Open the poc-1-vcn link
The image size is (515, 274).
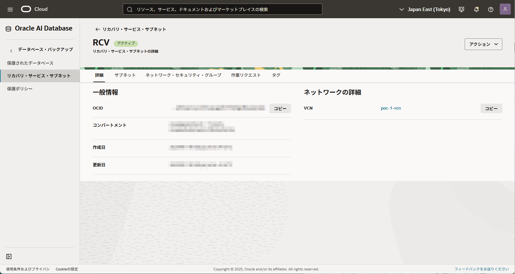coord(391,108)
